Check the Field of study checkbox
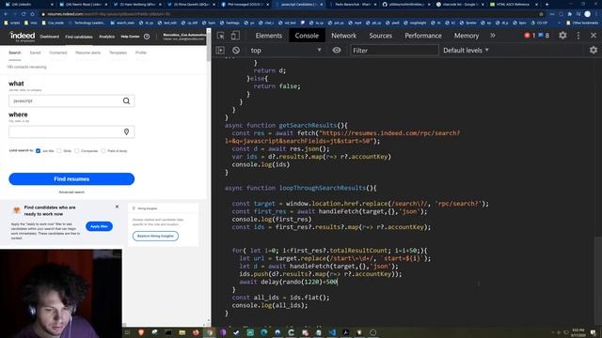 click(x=103, y=151)
